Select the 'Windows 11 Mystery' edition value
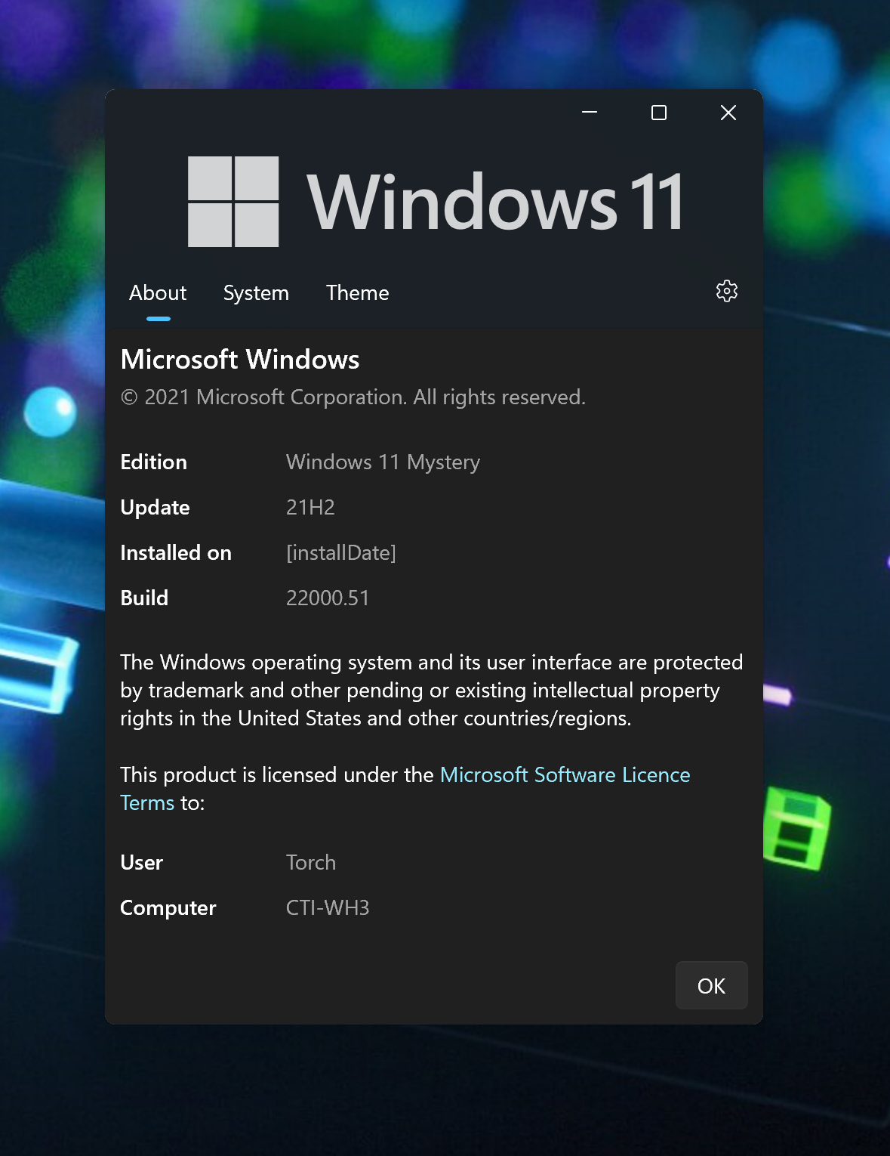The image size is (890, 1156). (x=383, y=462)
